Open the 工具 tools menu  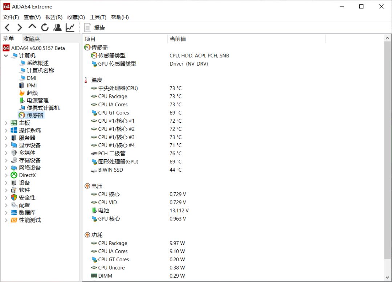pos(98,17)
